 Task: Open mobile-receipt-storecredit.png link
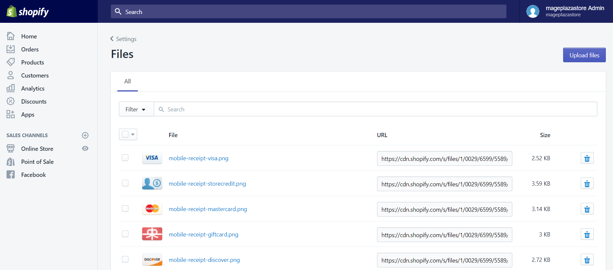[207, 184]
